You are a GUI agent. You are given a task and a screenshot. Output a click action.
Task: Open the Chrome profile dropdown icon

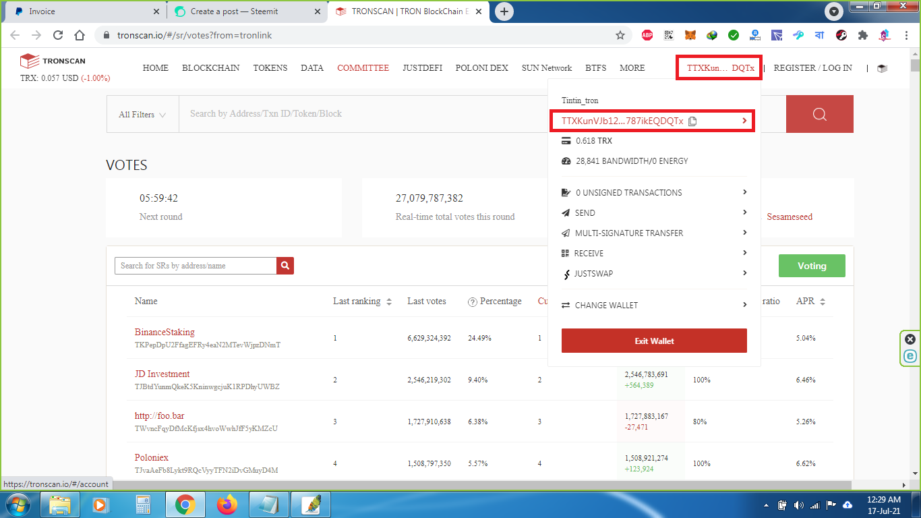click(834, 11)
